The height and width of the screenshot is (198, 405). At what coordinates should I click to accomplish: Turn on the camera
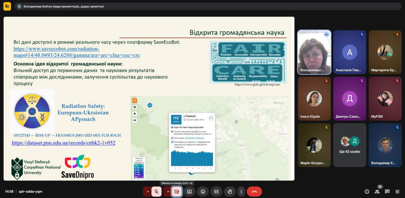(x=177, y=192)
